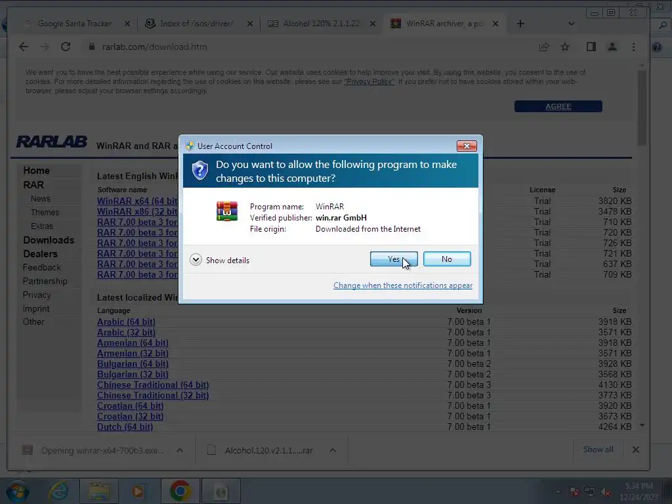Open News in site sidebar

point(41,198)
